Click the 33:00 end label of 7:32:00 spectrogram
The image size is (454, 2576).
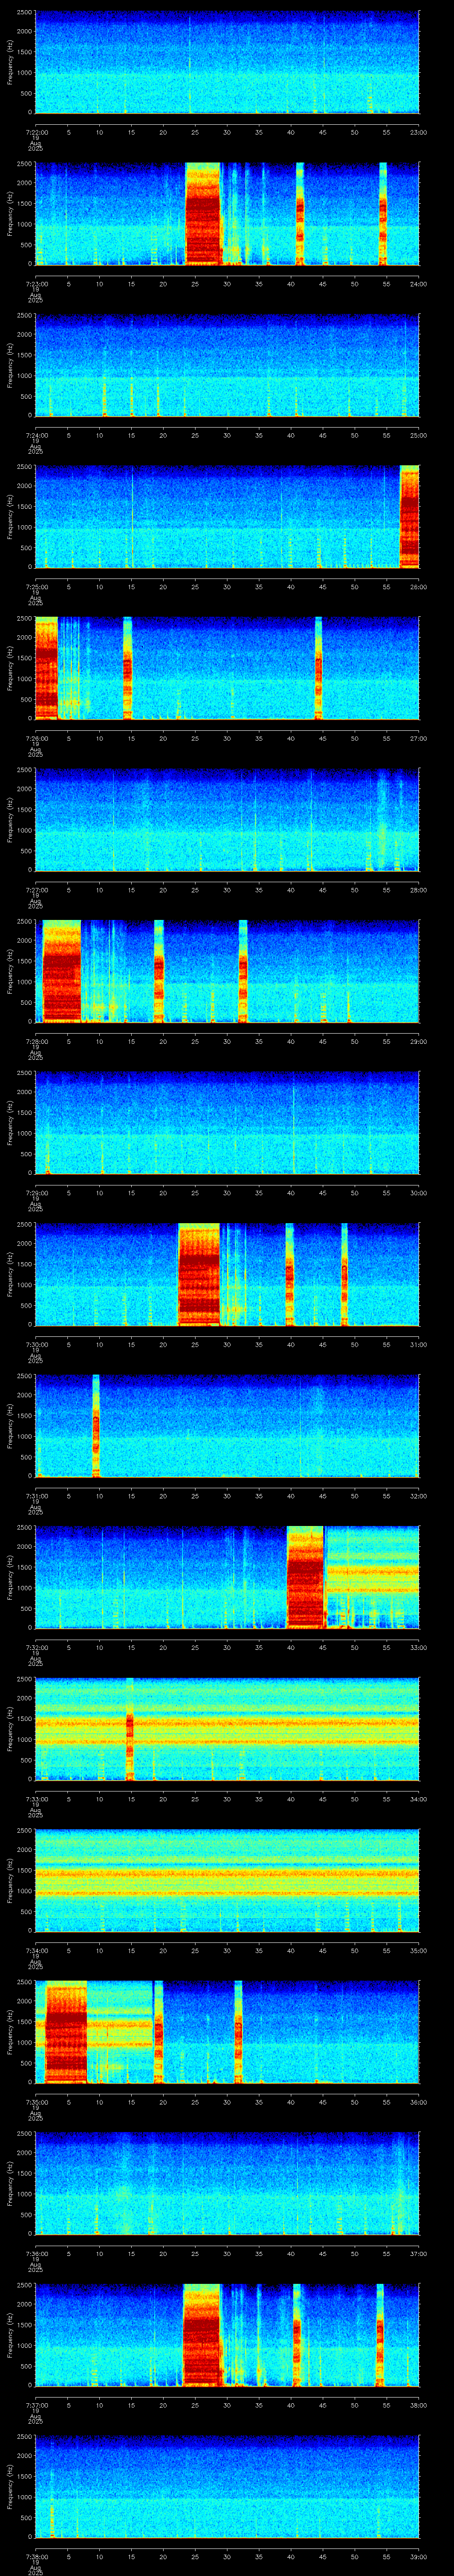tap(419, 1647)
